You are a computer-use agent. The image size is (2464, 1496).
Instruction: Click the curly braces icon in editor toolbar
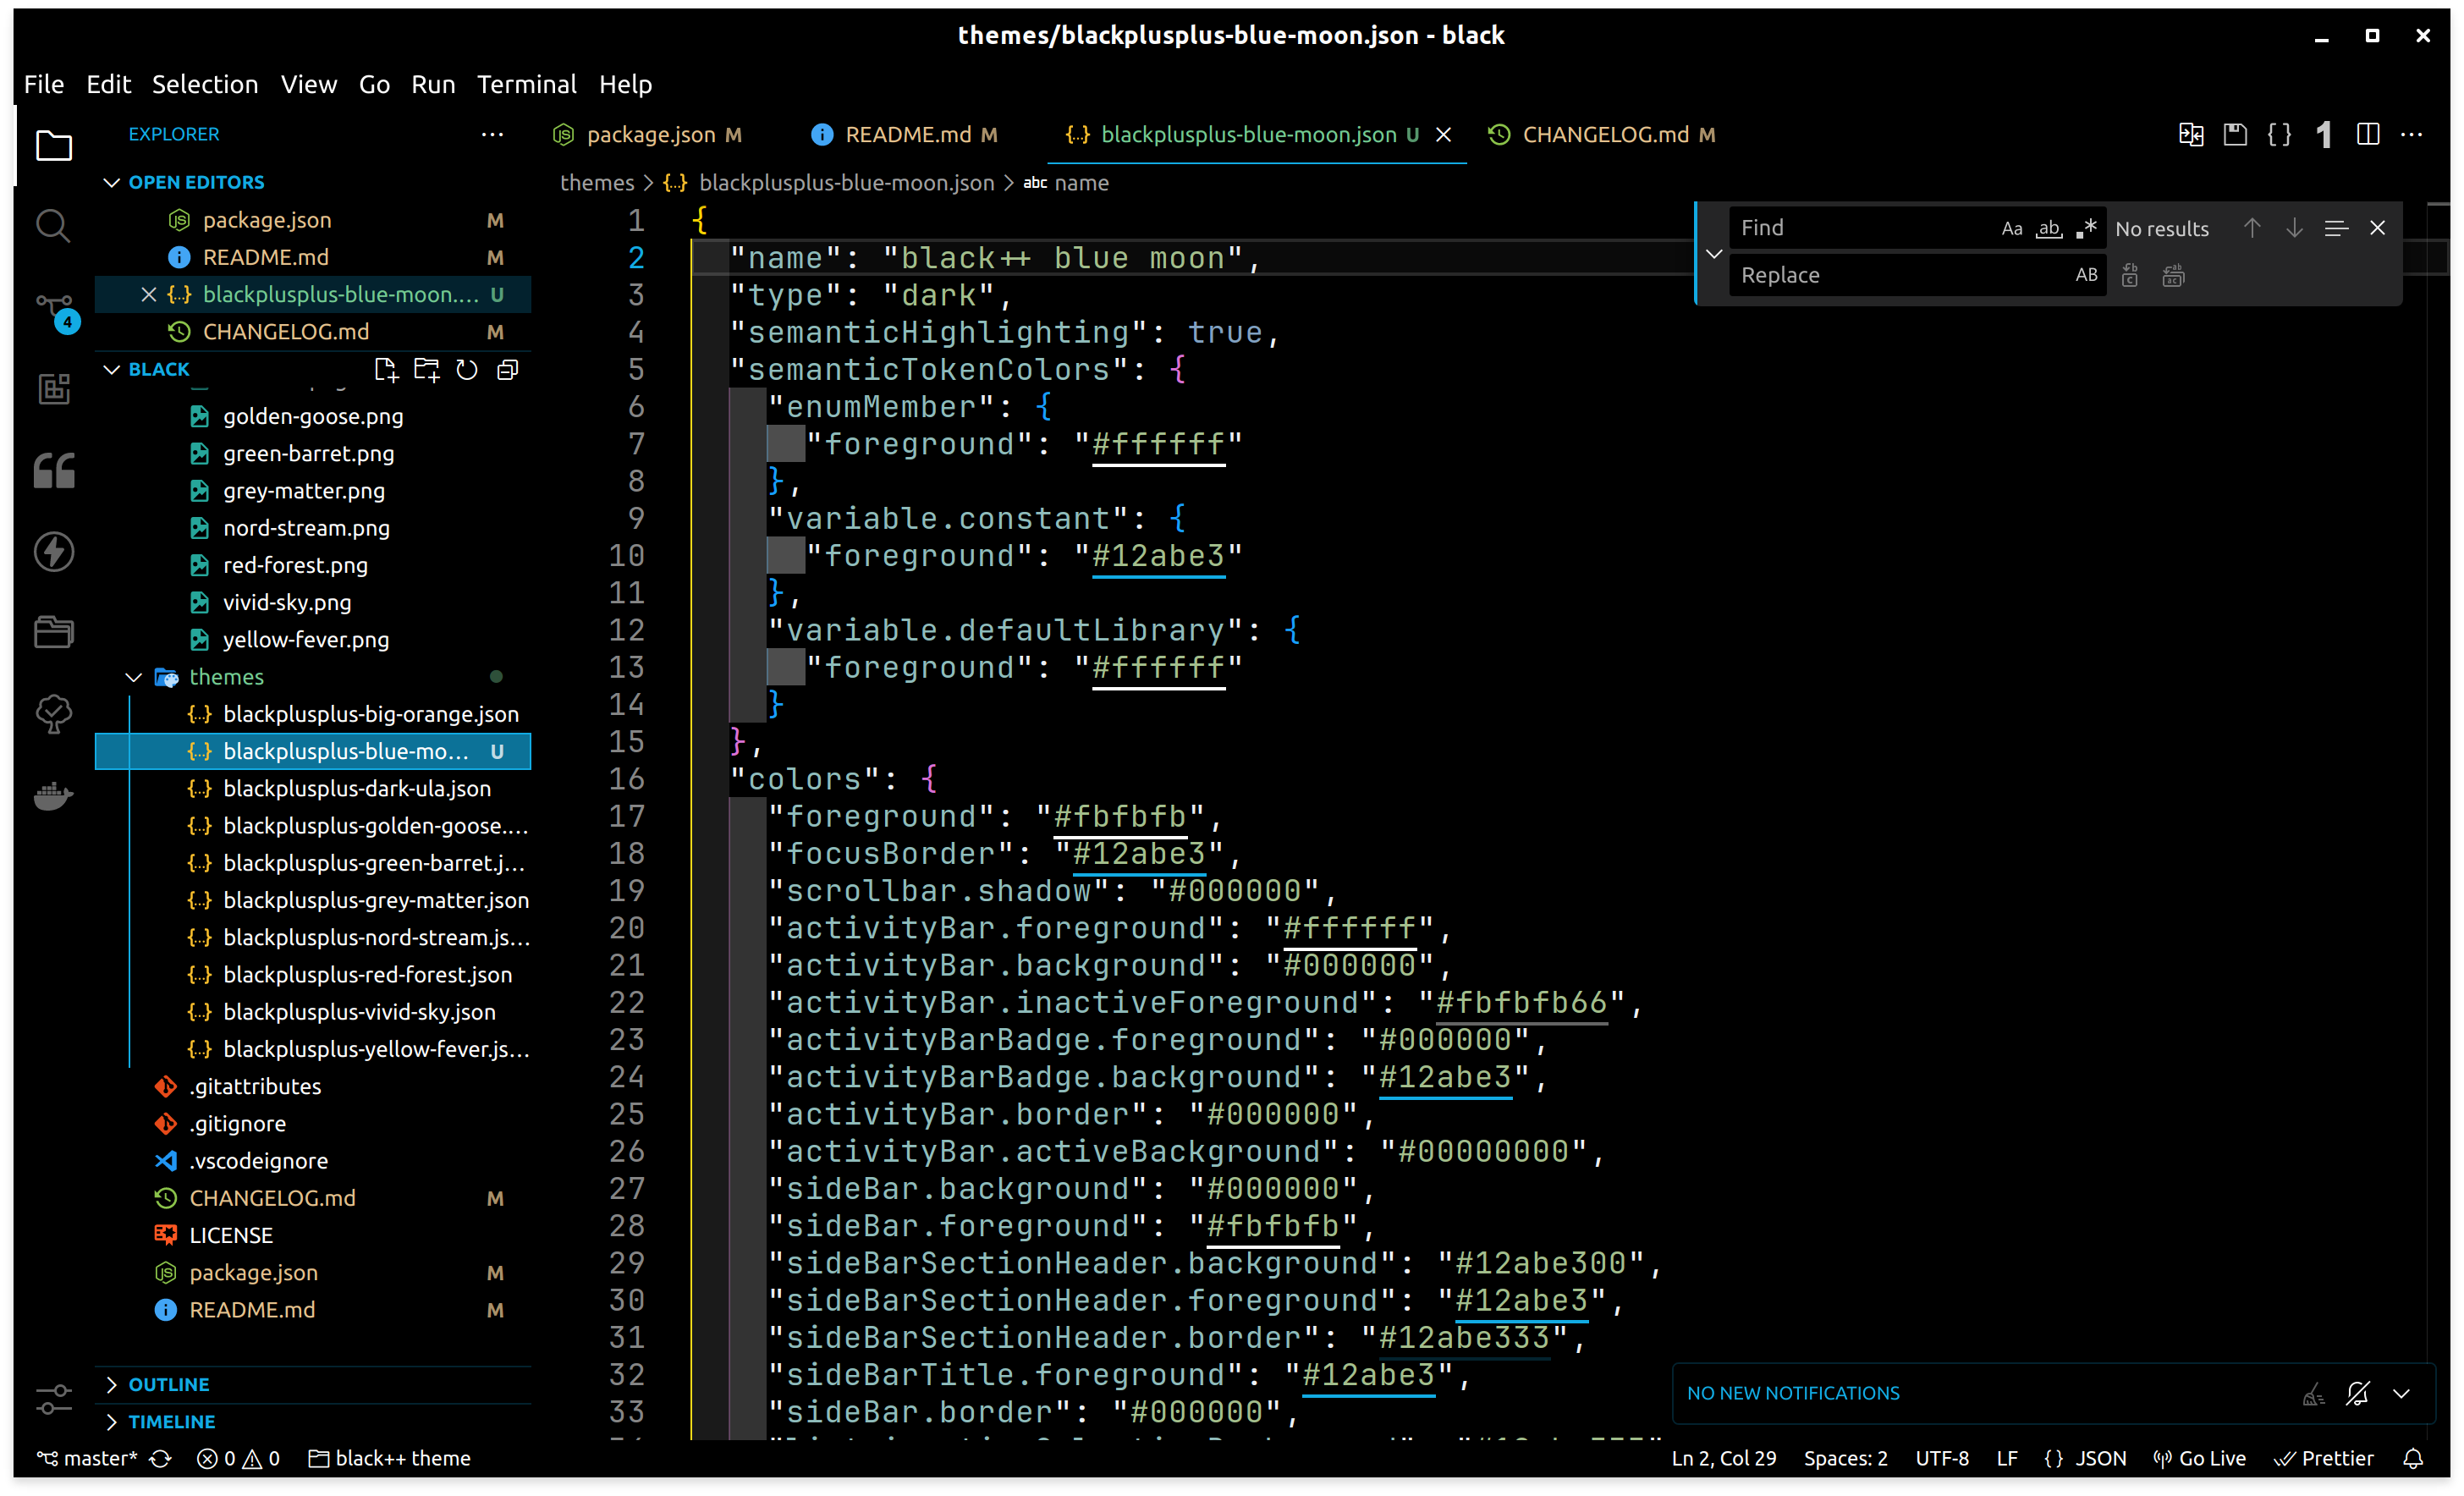(2279, 134)
